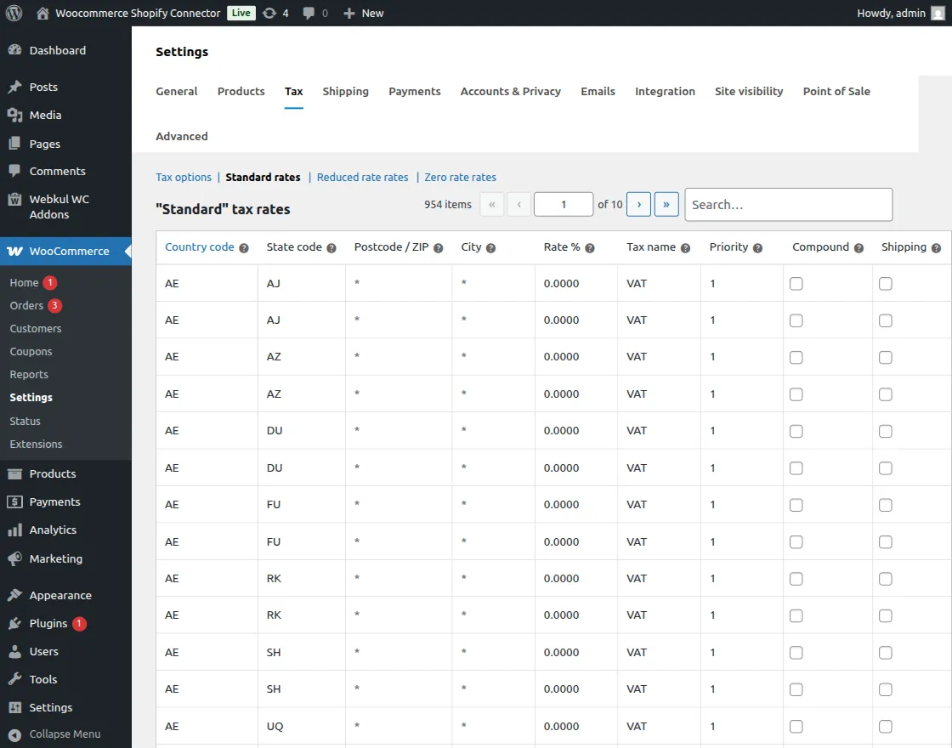The image size is (952, 748).
Task: Open the Plugins menu in sidebar
Action: point(48,623)
